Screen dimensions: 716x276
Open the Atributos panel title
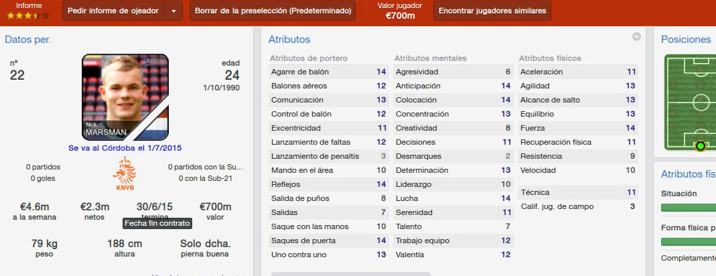[289, 40]
